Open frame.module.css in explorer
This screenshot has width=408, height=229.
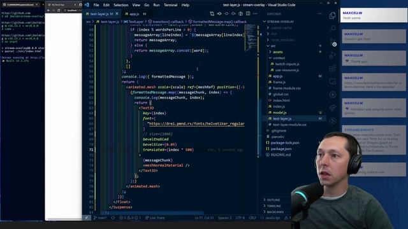click(286, 88)
